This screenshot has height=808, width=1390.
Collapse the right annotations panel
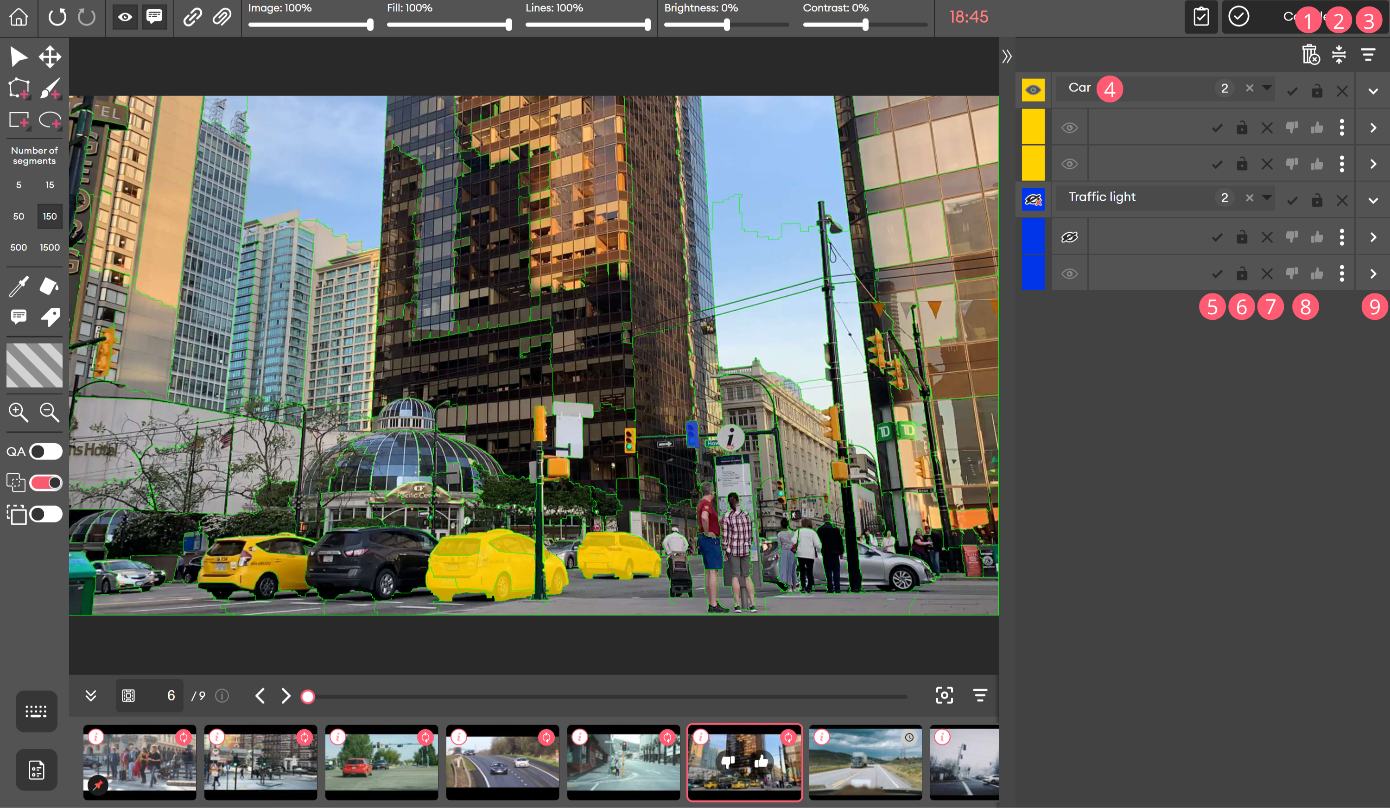(1007, 56)
